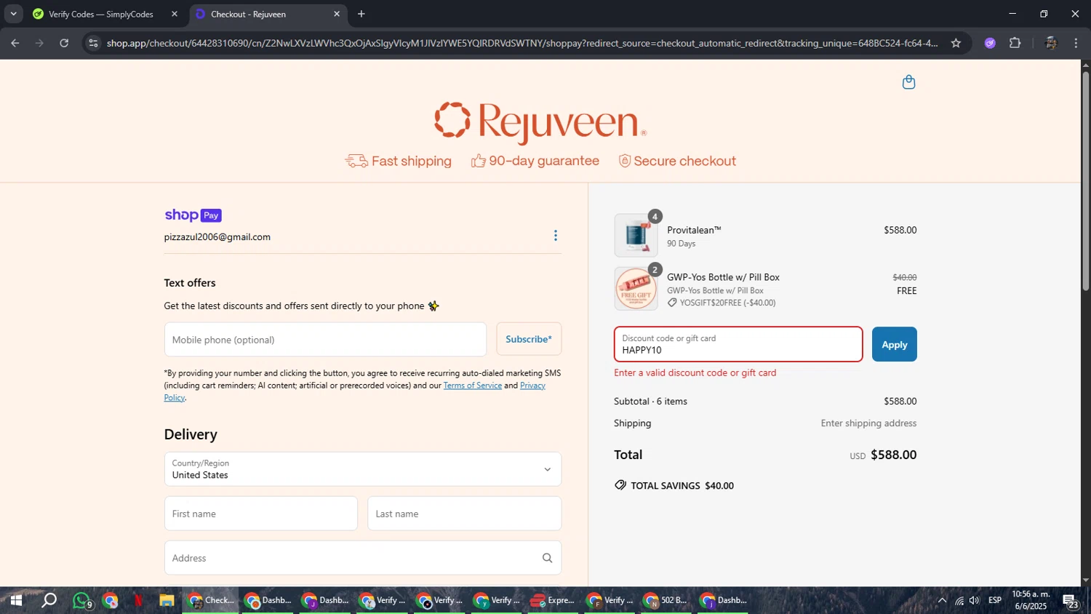Click the Subscribe button
The width and height of the screenshot is (1091, 614).
click(x=529, y=340)
